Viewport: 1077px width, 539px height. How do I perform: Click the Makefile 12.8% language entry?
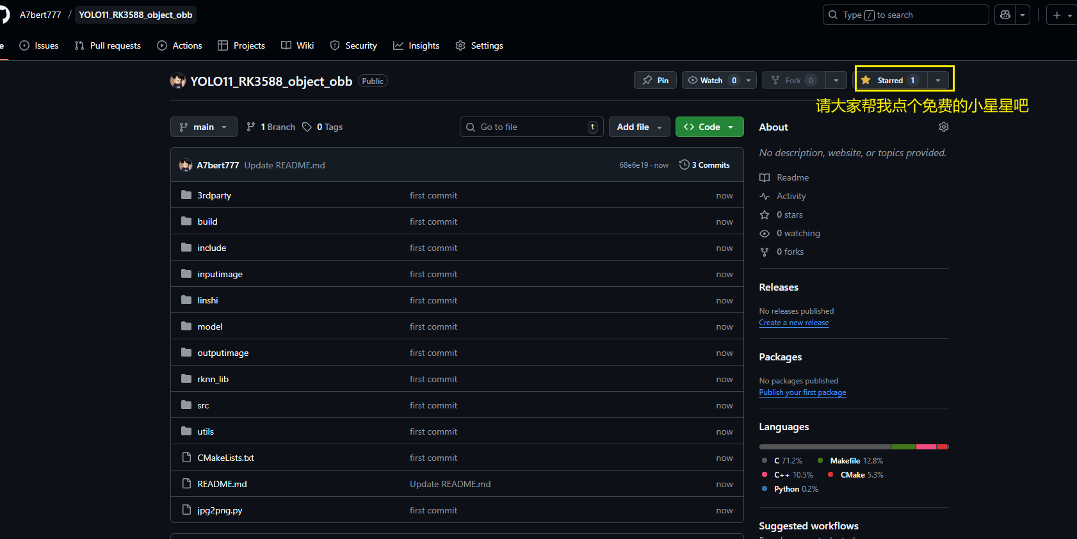tap(850, 461)
